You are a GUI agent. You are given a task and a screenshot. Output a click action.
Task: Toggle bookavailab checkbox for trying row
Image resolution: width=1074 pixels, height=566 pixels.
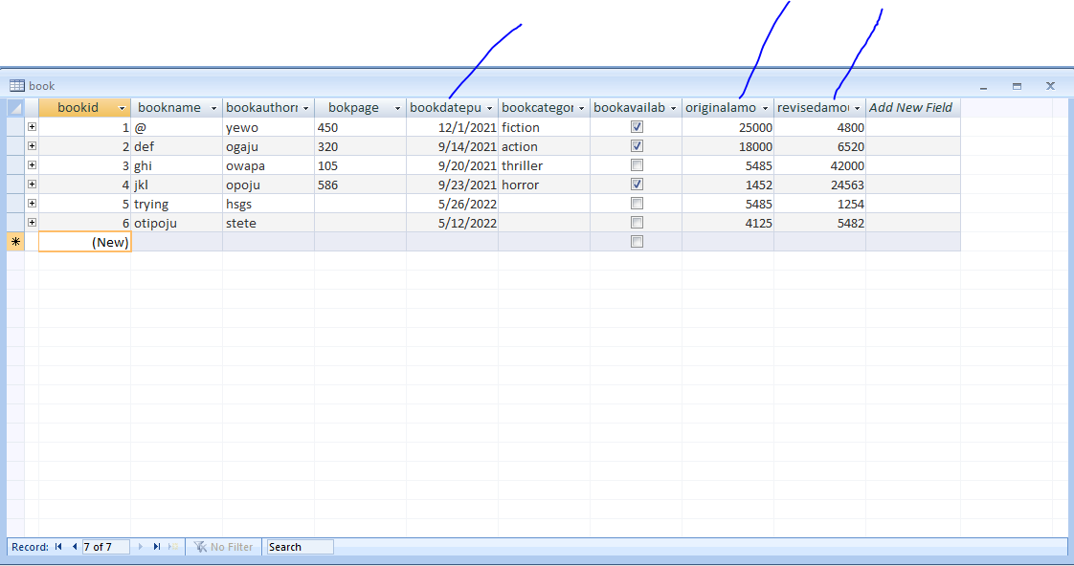coord(637,204)
